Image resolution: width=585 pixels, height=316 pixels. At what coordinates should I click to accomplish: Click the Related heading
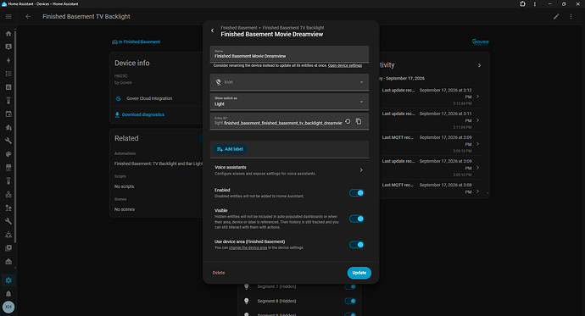[126, 138]
